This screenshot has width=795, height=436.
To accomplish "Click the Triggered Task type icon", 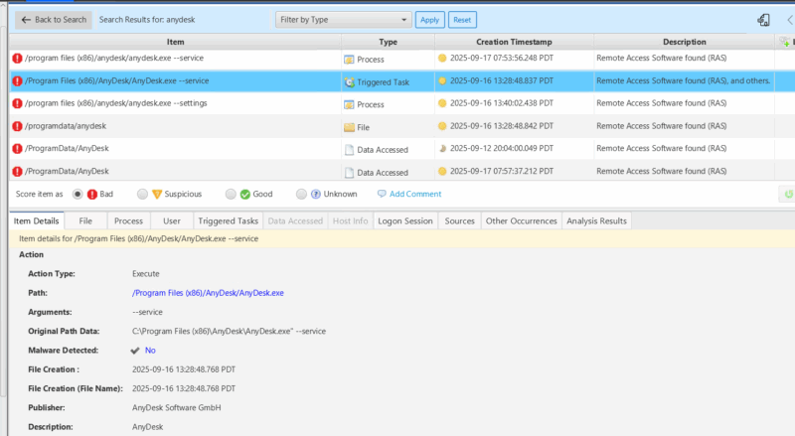I will pos(349,82).
